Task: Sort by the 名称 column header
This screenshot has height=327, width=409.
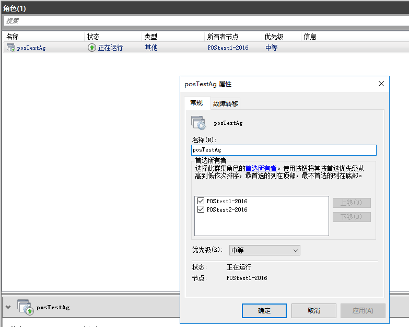Action: 43,37
